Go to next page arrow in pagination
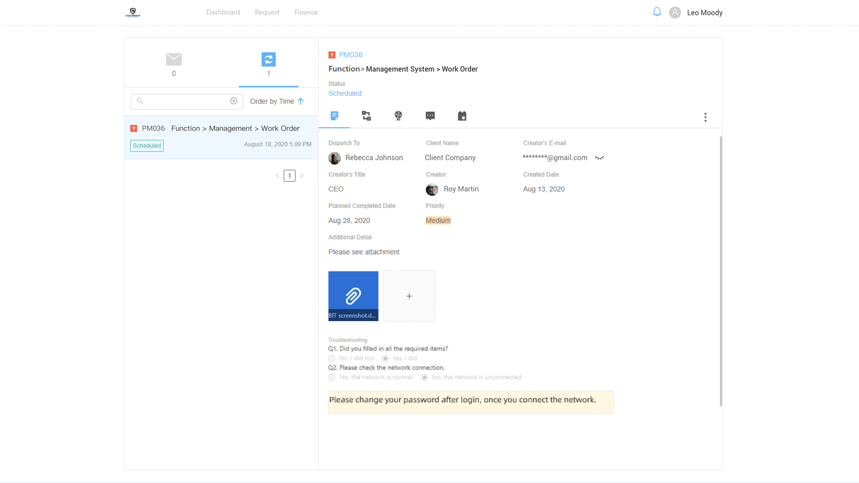Viewport: 859px width, 483px height. point(302,176)
